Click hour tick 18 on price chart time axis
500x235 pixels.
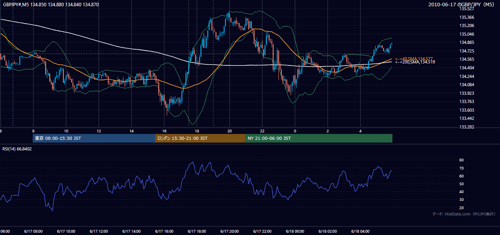(197, 131)
